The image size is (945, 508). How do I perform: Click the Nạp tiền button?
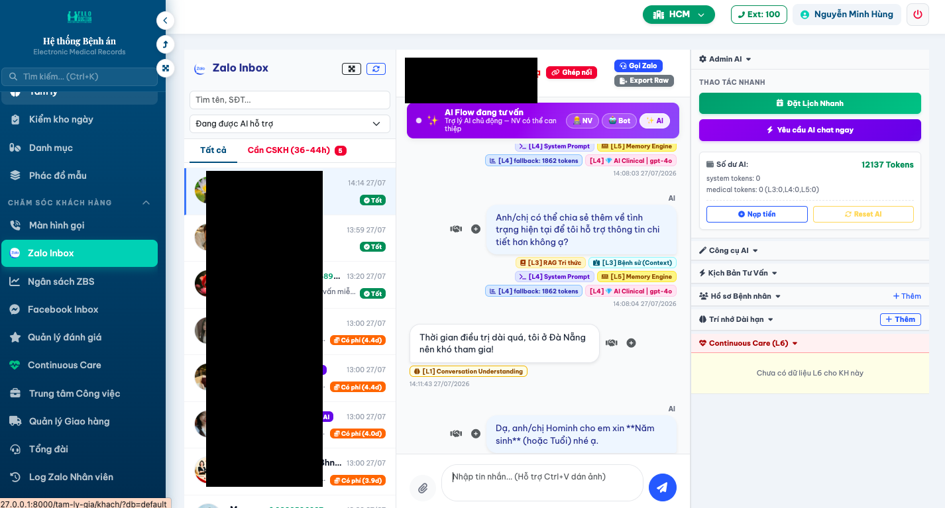click(757, 214)
